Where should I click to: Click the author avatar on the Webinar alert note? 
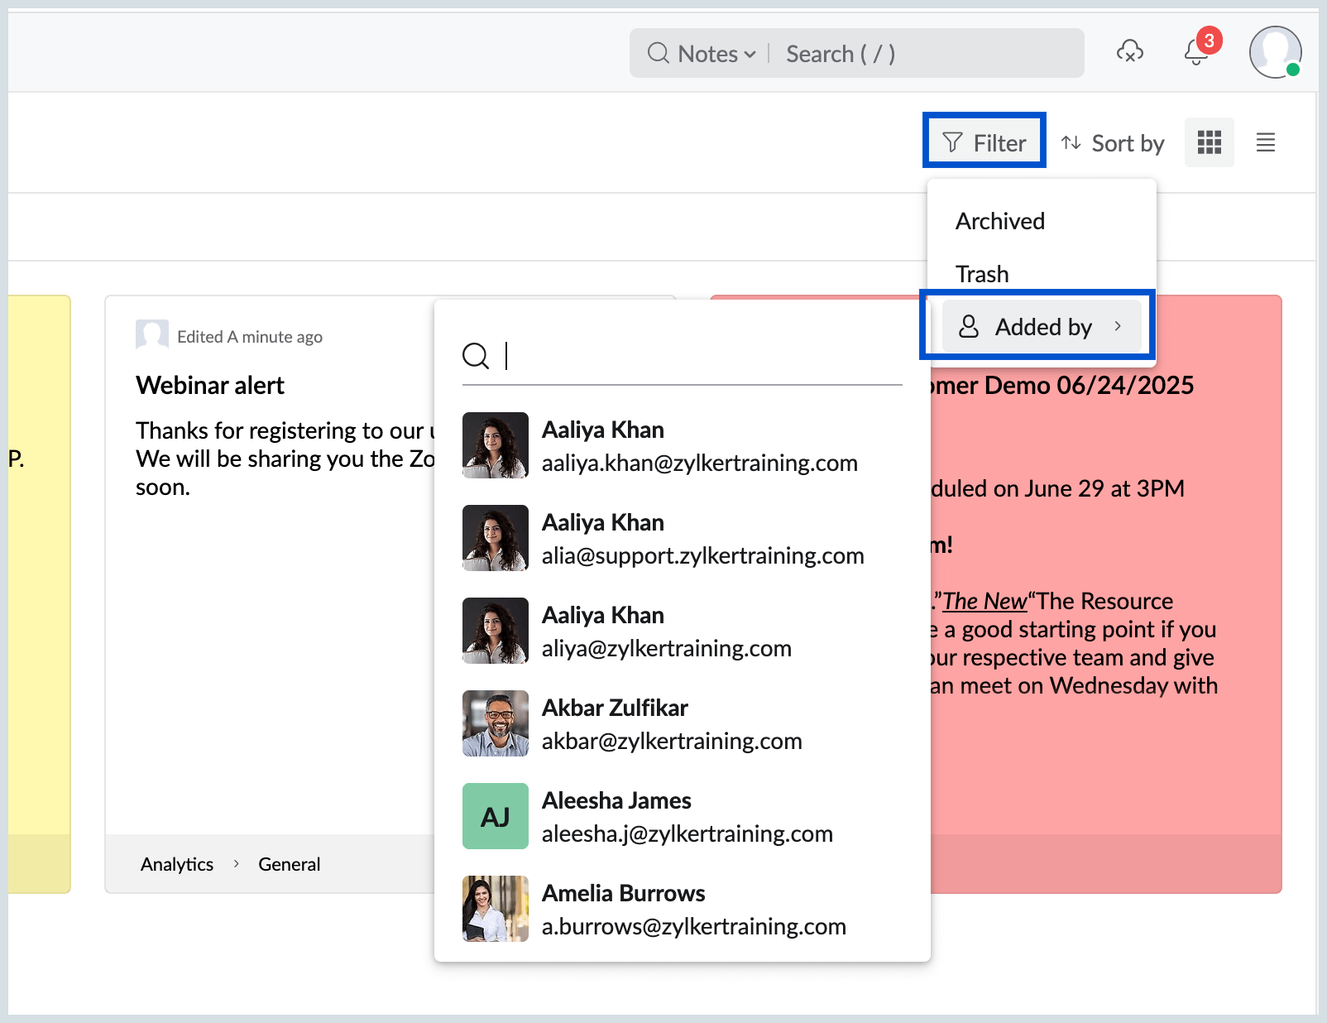click(151, 335)
